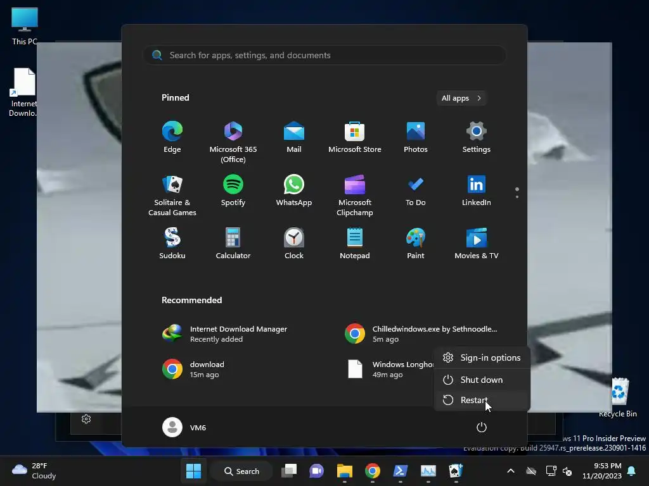Open the Clock app
649x486 pixels.
coord(294,244)
